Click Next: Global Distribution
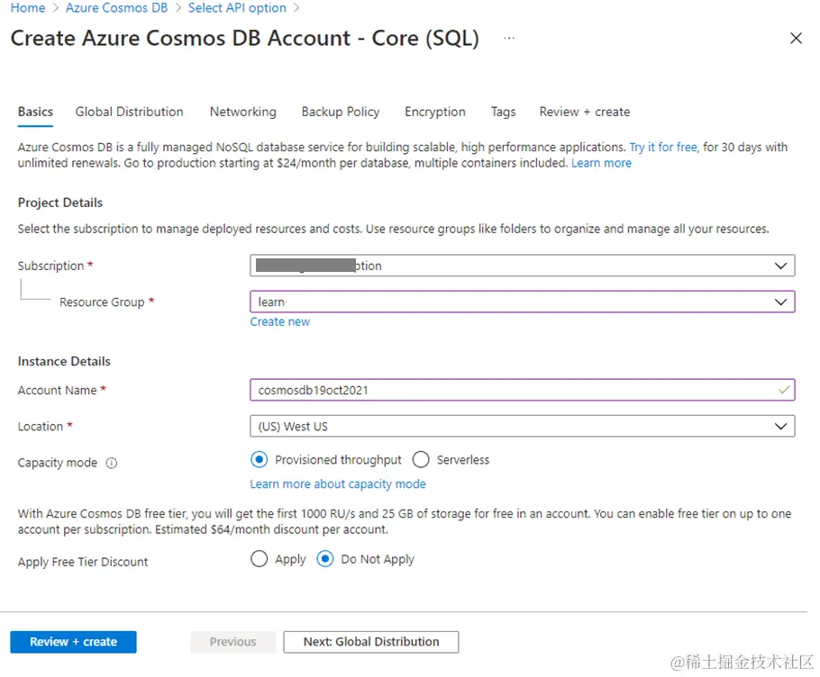Screen dimensions: 820x677 coord(370,642)
